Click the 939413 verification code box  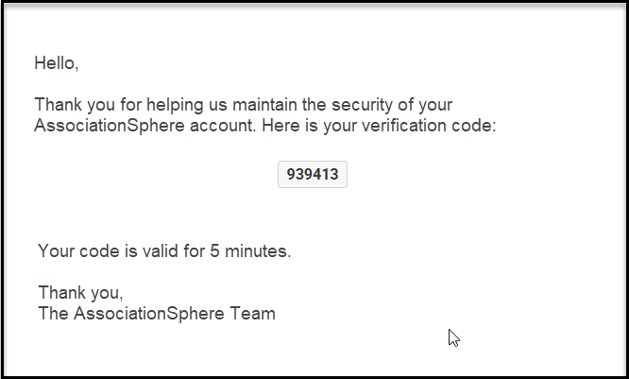[313, 174]
